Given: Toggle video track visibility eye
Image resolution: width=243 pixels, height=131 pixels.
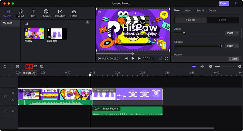Looking at the screenshot, I should pos(13,93).
